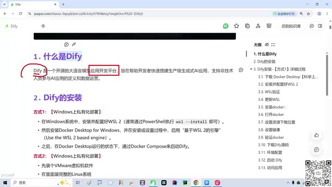Screen dimensions: 332x187
Task: Bookmark page with address bar star
Action: [309, 14]
